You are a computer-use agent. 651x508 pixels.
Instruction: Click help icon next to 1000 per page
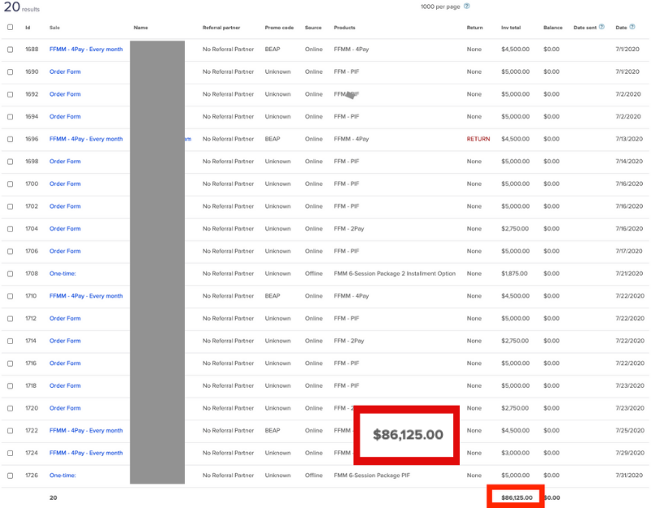tap(467, 7)
